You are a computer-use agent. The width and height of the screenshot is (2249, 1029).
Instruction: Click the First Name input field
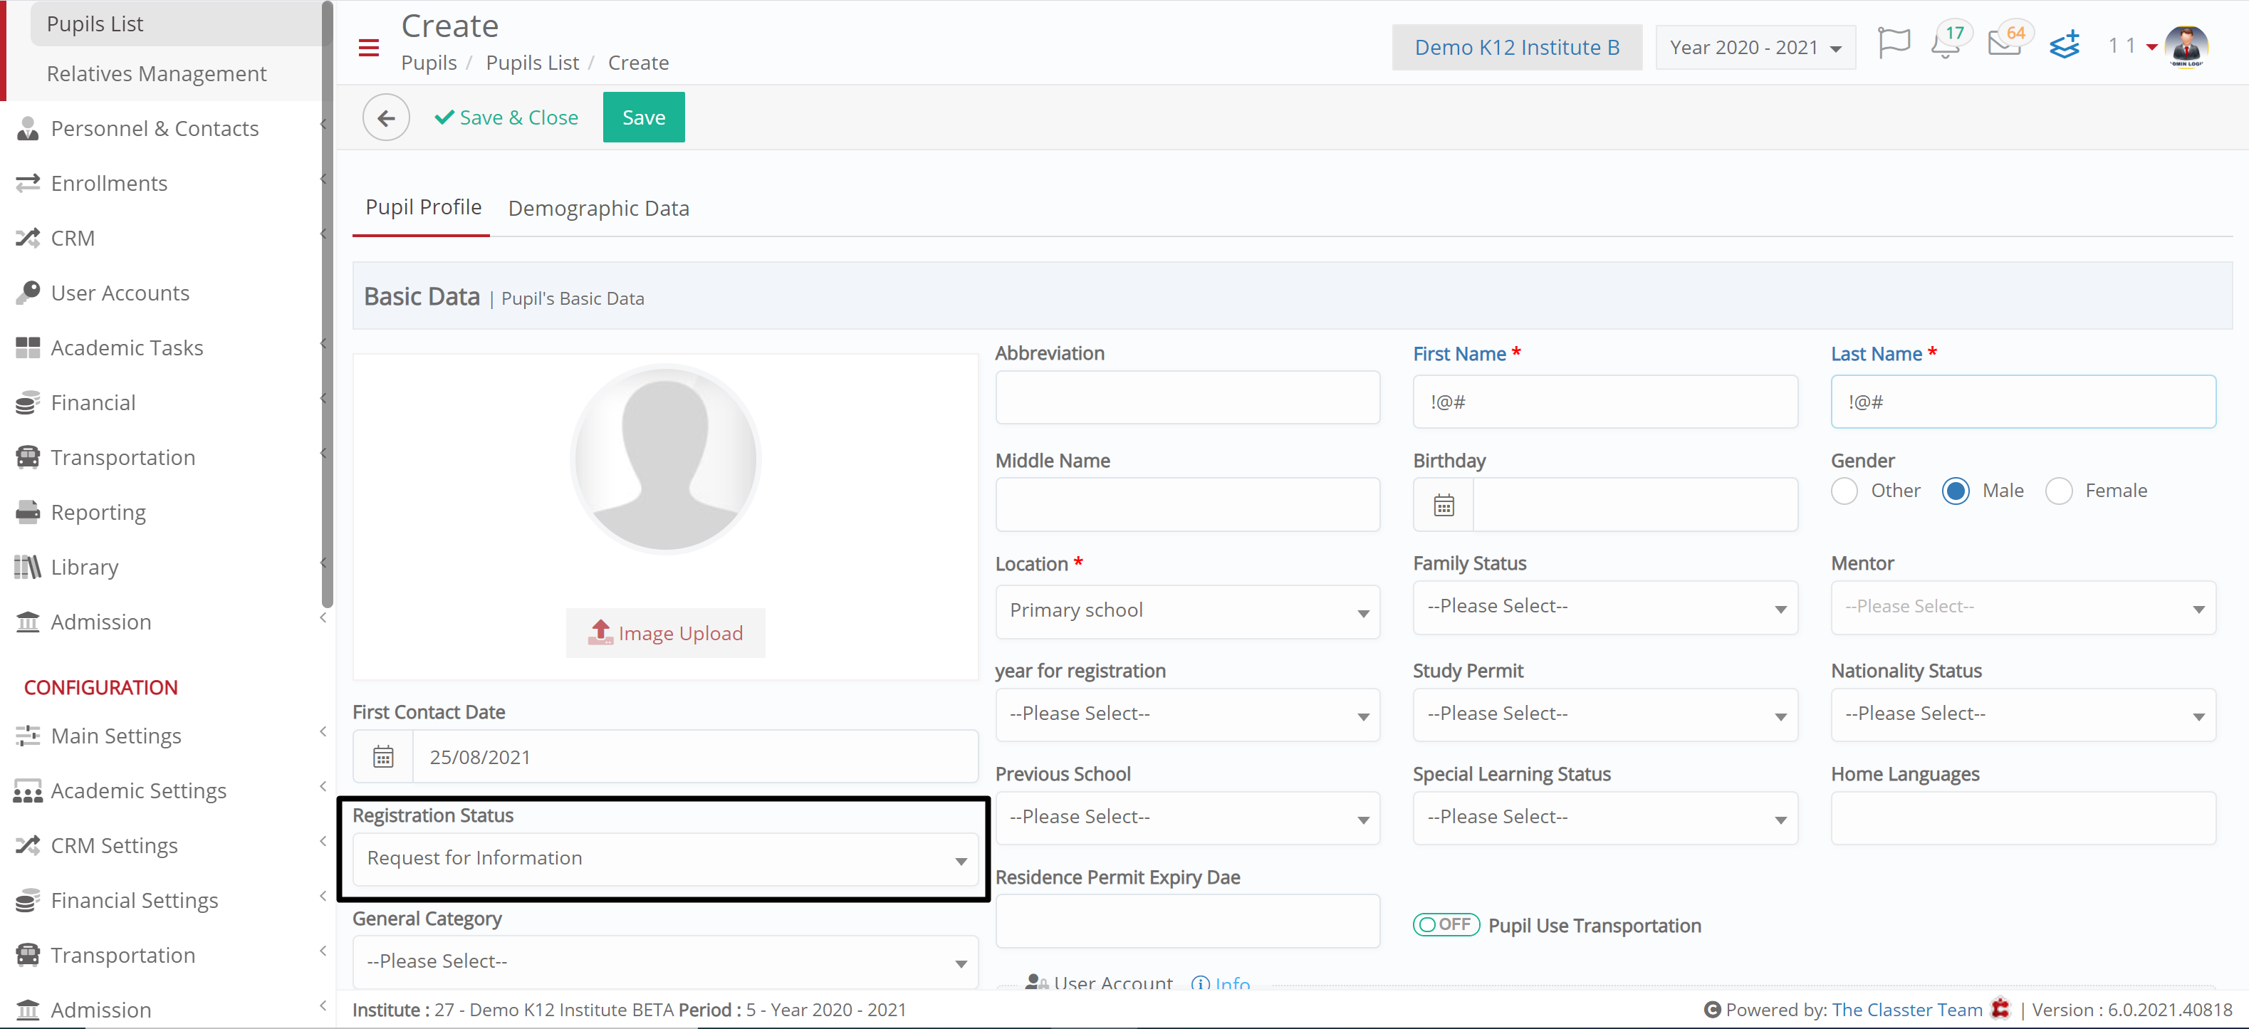point(1604,402)
